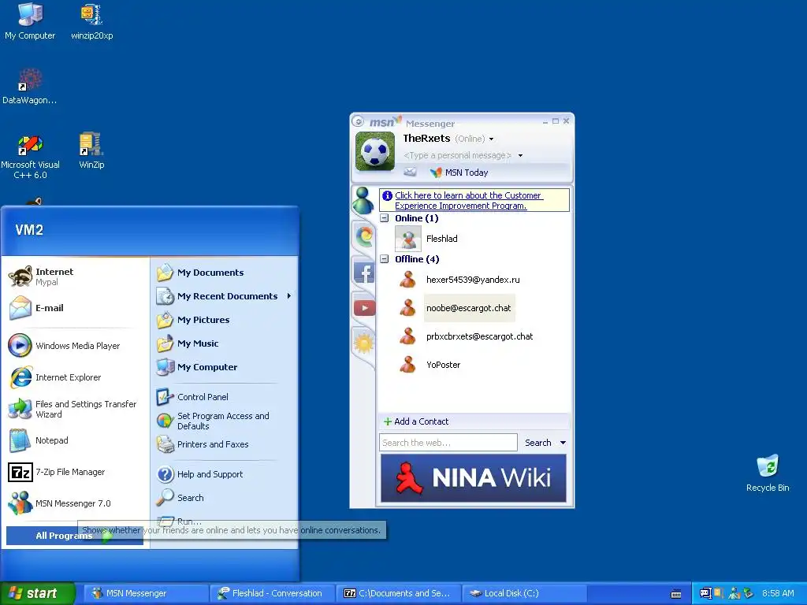The height and width of the screenshot is (605, 807).
Task: Click the MSN logo menu button in title
Action: pyautogui.click(x=359, y=122)
